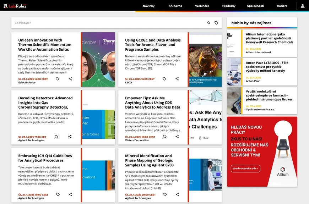Open the Kariéra menu item

click(x=282, y=6)
